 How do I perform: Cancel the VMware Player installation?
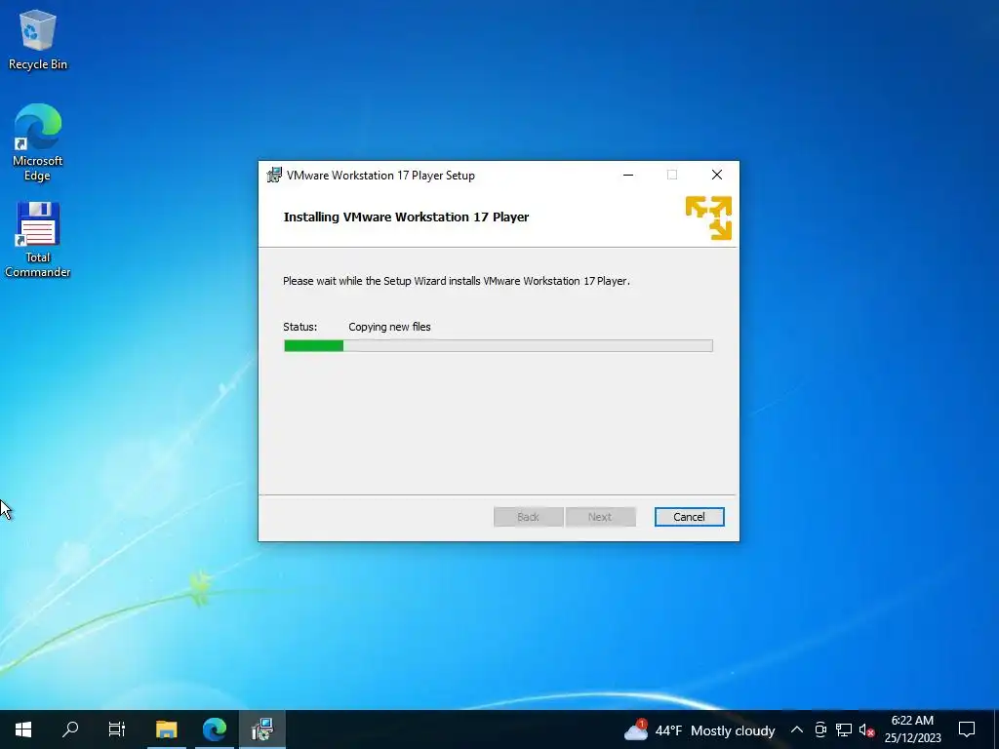click(689, 517)
